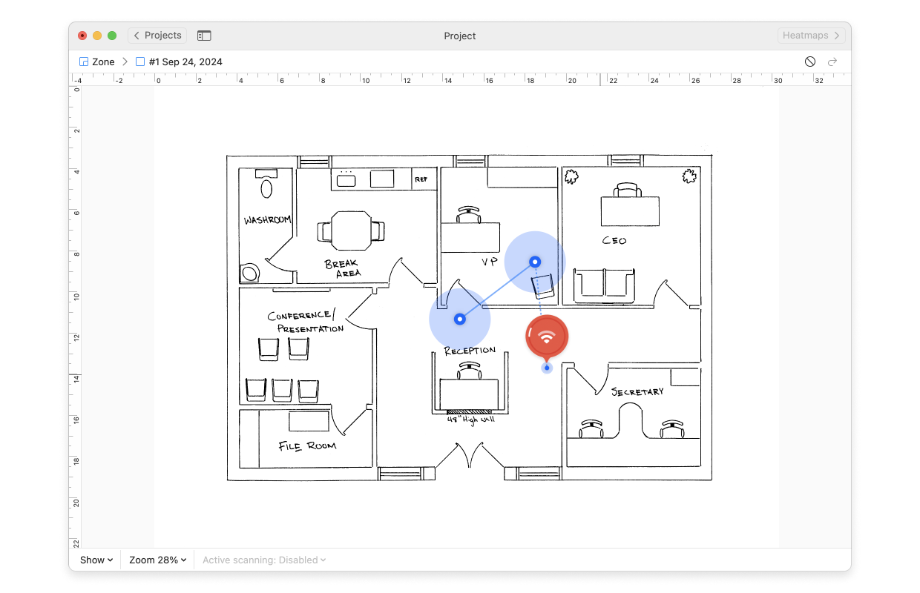Click the green full-screen window button
Image resolution: width=920 pixels, height=593 pixels.
112,36
